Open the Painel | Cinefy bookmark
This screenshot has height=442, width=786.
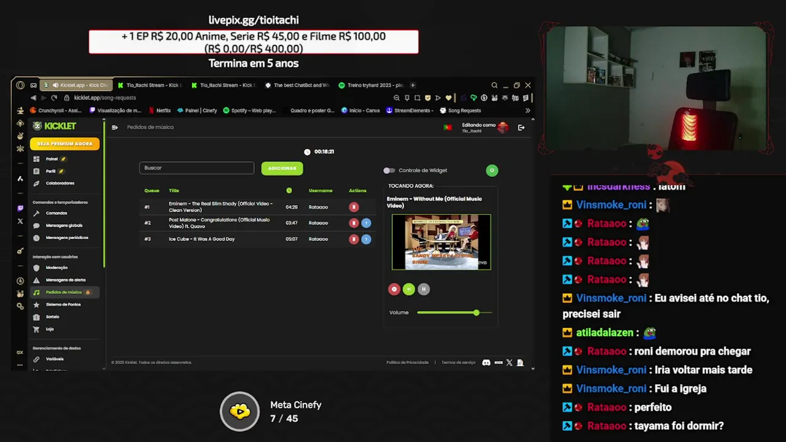(197, 110)
